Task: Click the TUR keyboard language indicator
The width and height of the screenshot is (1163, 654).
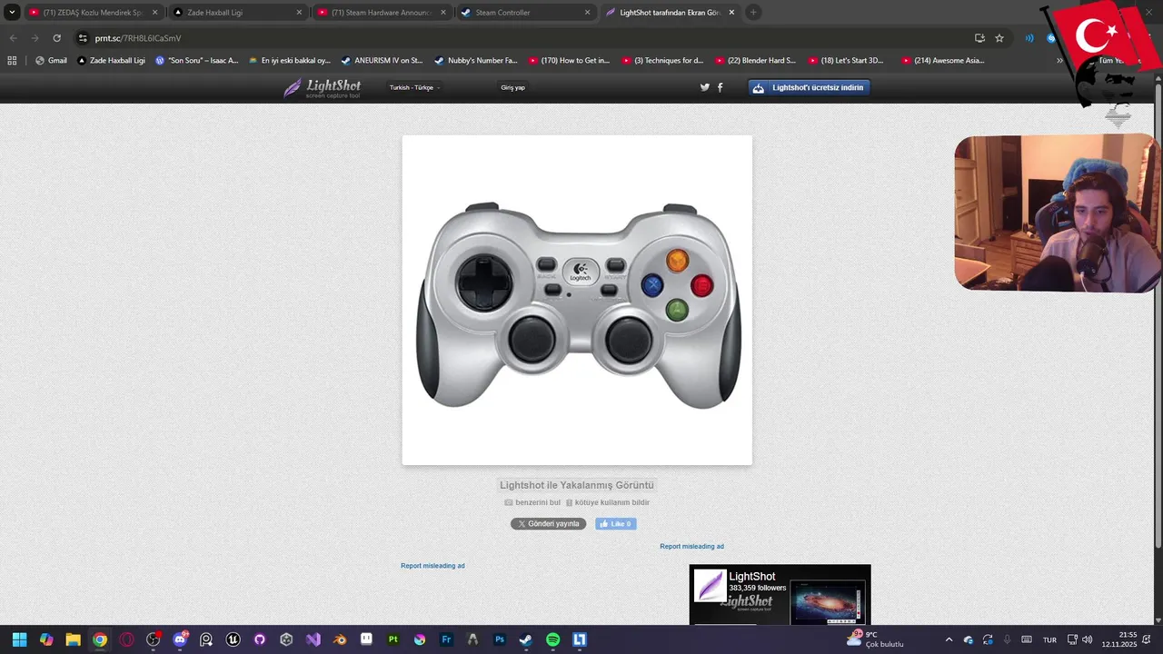Action: [x=1049, y=639]
